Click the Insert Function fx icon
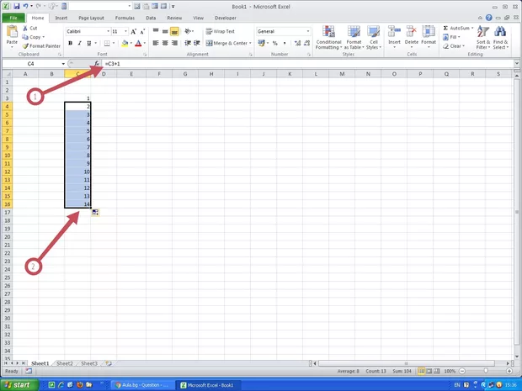This screenshot has height=391, width=522. tap(97, 64)
